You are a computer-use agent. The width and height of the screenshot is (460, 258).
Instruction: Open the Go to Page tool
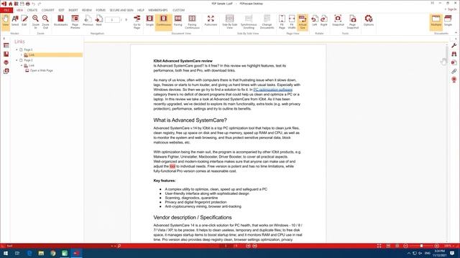[x=137, y=21]
